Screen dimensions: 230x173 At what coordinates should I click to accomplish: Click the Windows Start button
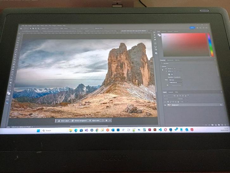pos(38,130)
